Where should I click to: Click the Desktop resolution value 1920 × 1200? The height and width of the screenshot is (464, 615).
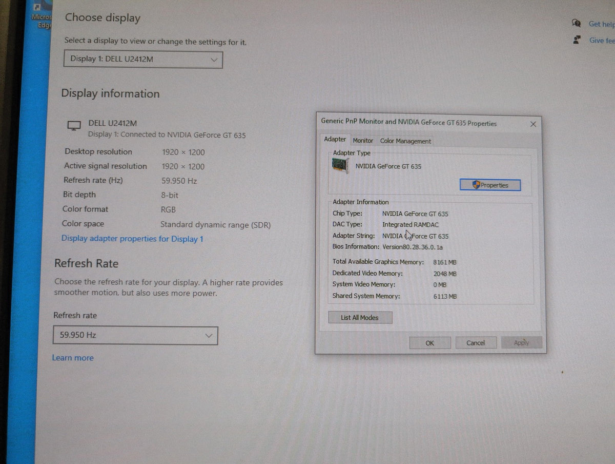(183, 152)
